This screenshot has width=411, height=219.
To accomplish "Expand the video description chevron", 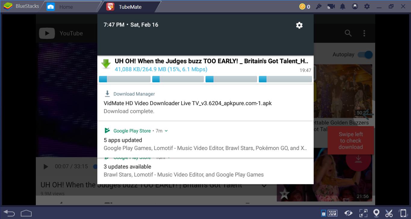I will (264, 186).
